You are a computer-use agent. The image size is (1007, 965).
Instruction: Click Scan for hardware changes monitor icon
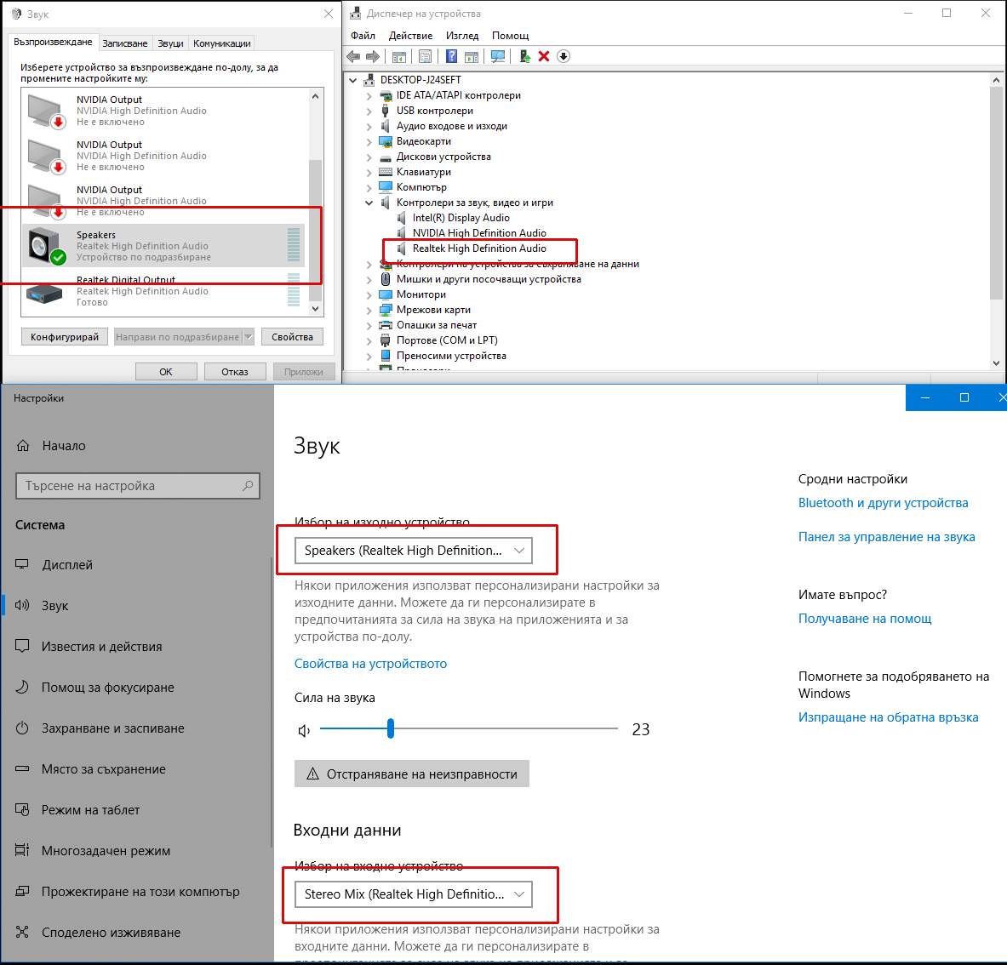[498, 56]
